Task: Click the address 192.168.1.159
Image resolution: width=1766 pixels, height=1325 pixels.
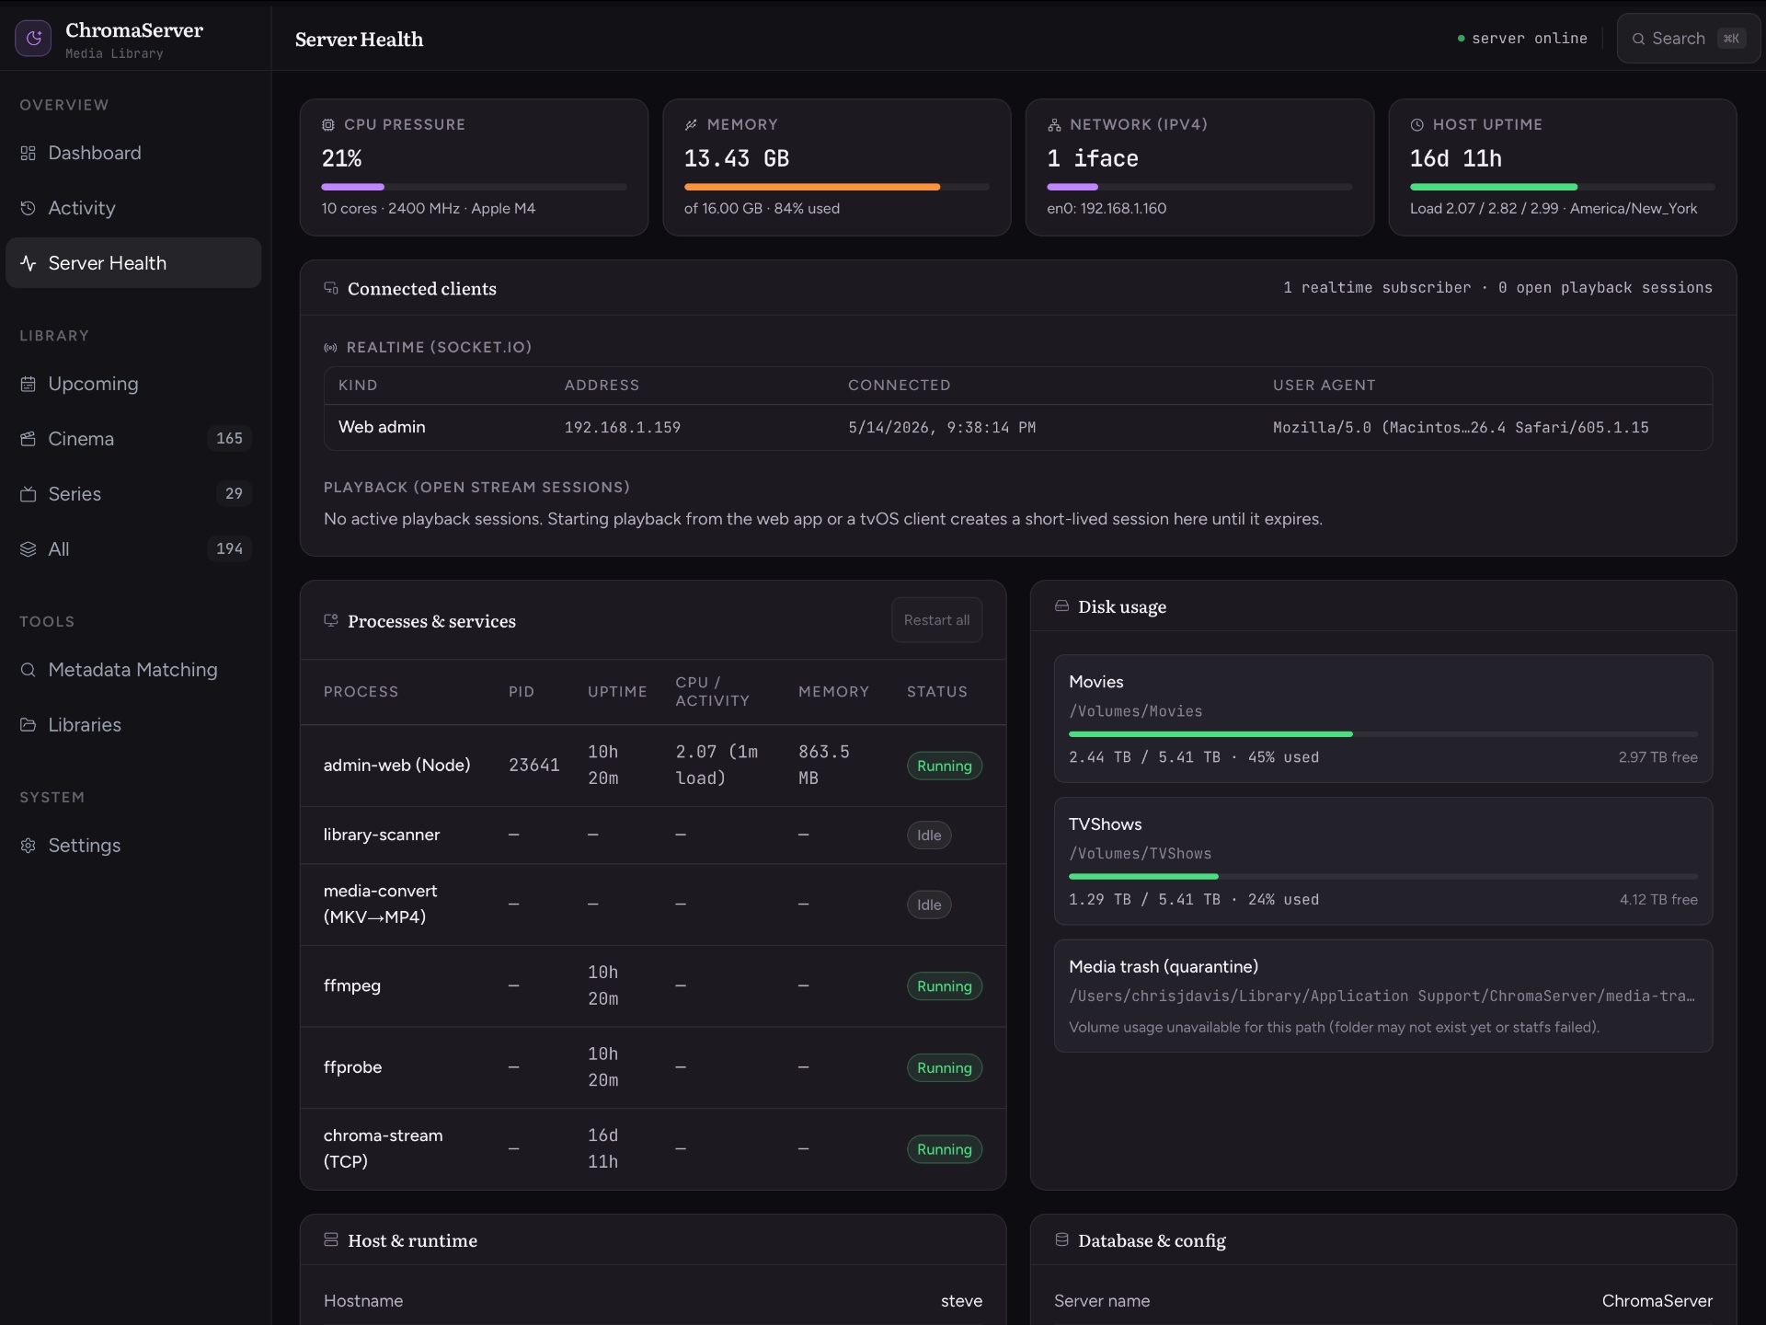Action: [623, 428]
